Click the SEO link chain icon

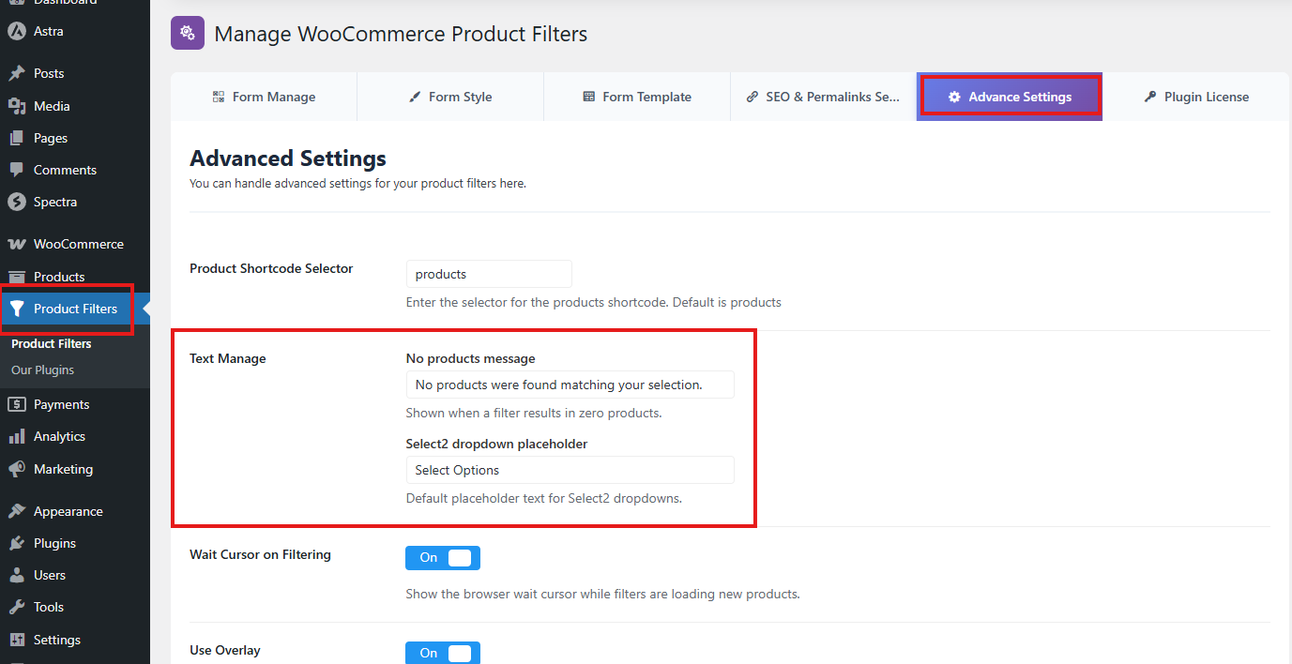pos(752,97)
